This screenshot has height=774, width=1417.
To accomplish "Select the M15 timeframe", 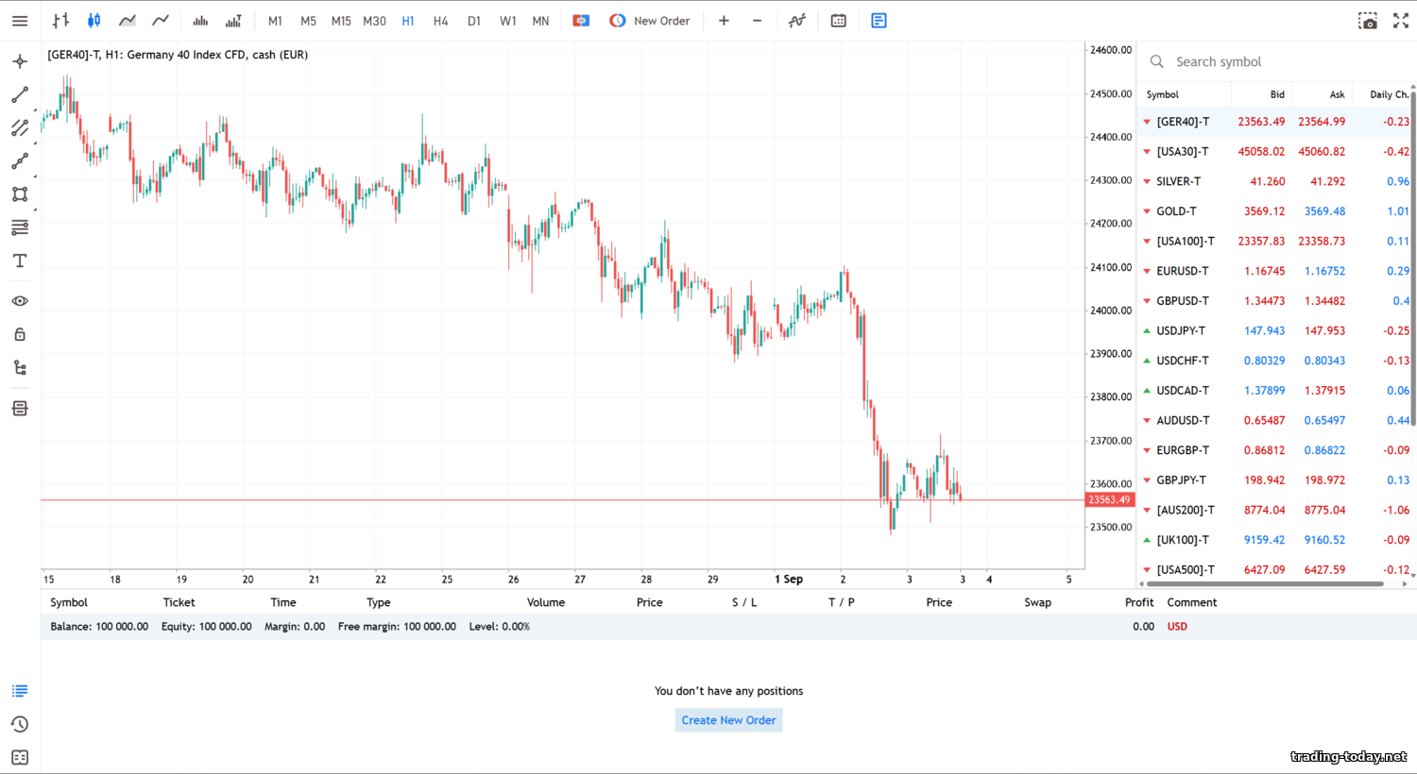I will 340,20.
